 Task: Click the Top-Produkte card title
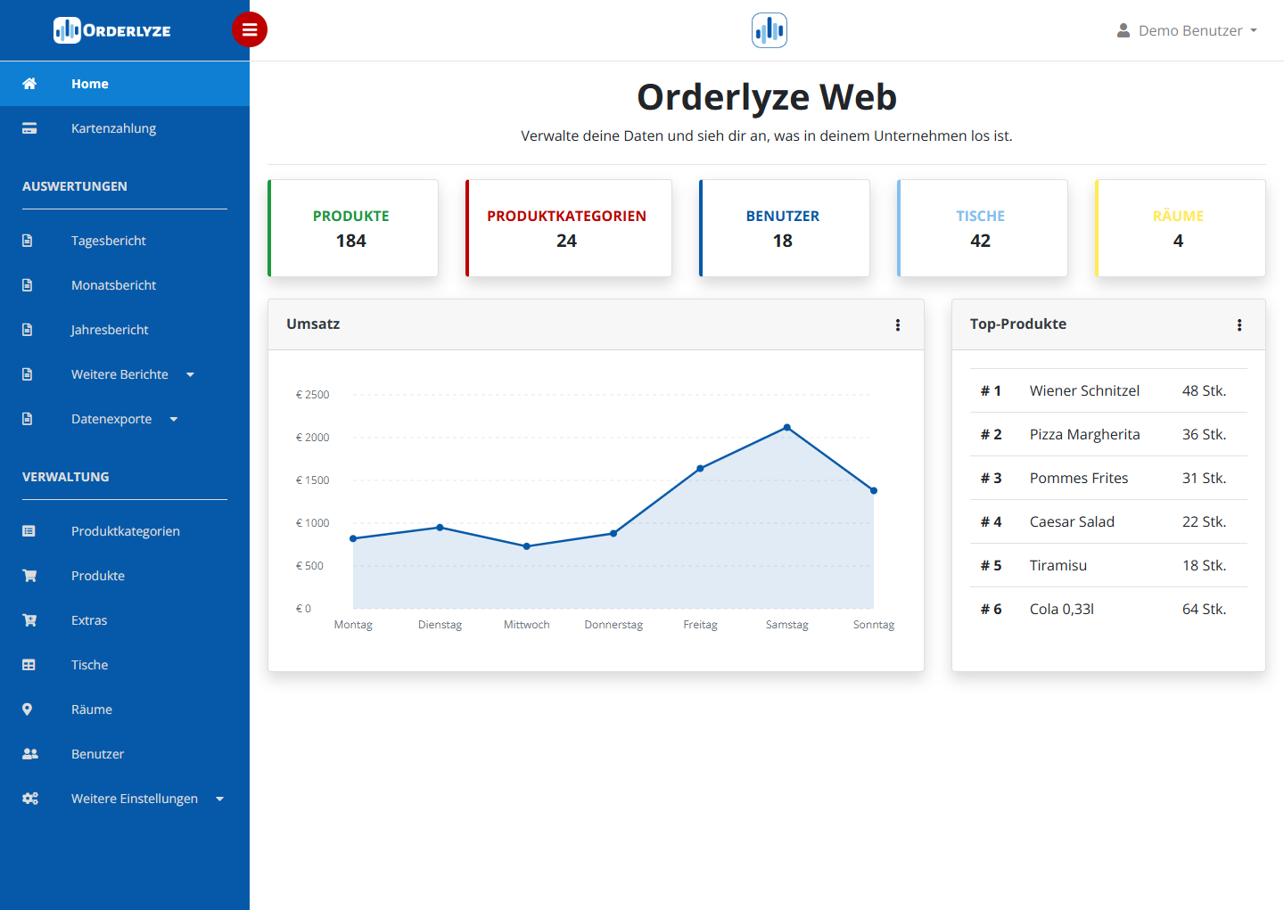tap(1018, 324)
